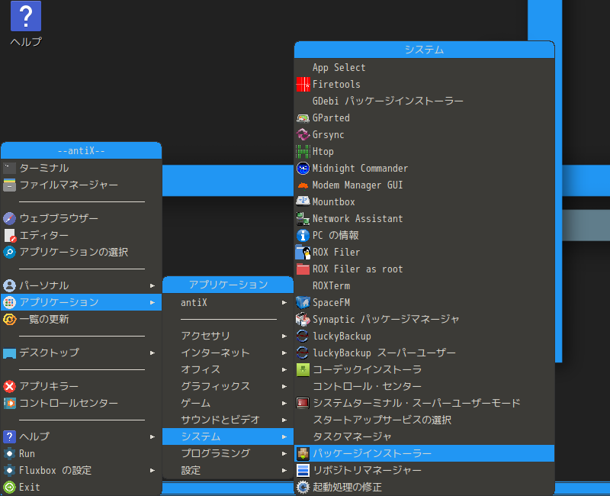Expand the グラフィックス submenu arrow
Screen dimensions: 610x496
pos(284,386)
